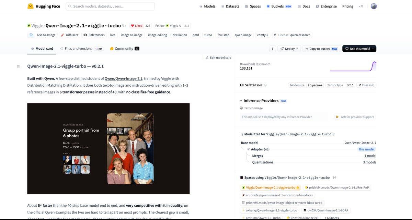Click the comfyui tag
Viewport: 412px width, 220px height.
(x=263, y=35)
